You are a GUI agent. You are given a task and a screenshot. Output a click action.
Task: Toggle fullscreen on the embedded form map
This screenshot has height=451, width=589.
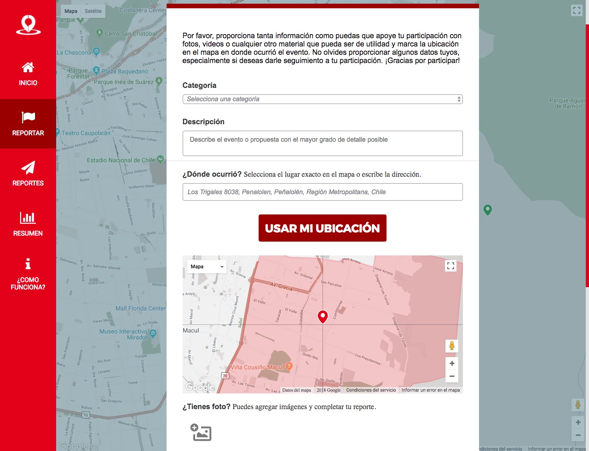tap(450, 266)
